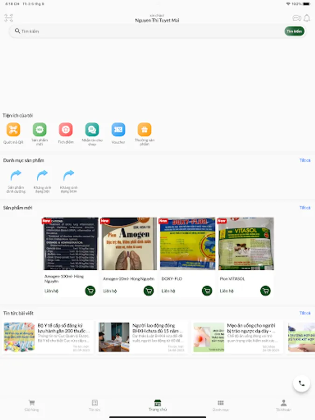View all in Danh mục sản phẩm
Screen dimensions: 315x420
click(x=305, y=160)
